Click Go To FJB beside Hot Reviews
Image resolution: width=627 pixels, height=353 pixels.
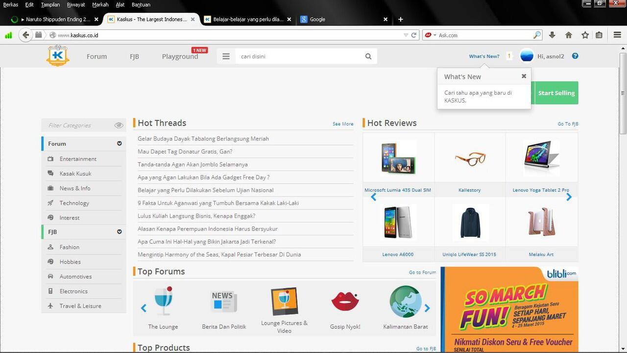point(568,124)
